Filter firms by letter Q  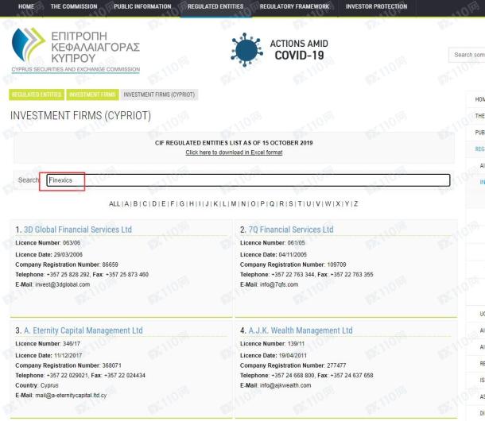pyautogui.click(x=272, y=203)
